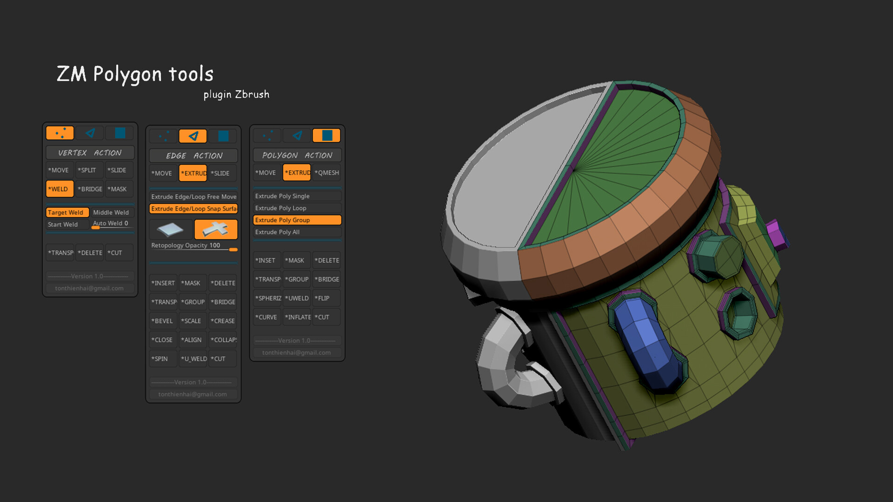Click the *BEVEL button in Edge Action panel
Screen dimensions: 893x502
pyautogui.click(x=162, y=321)
